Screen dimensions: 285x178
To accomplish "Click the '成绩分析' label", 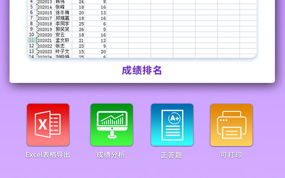I will (x=111, y=155).
